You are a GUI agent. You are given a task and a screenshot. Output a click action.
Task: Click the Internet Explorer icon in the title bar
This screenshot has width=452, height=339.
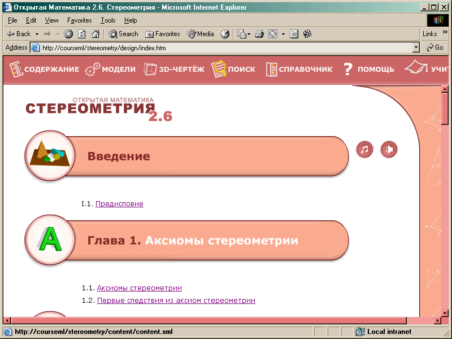(x=7, y=7)
